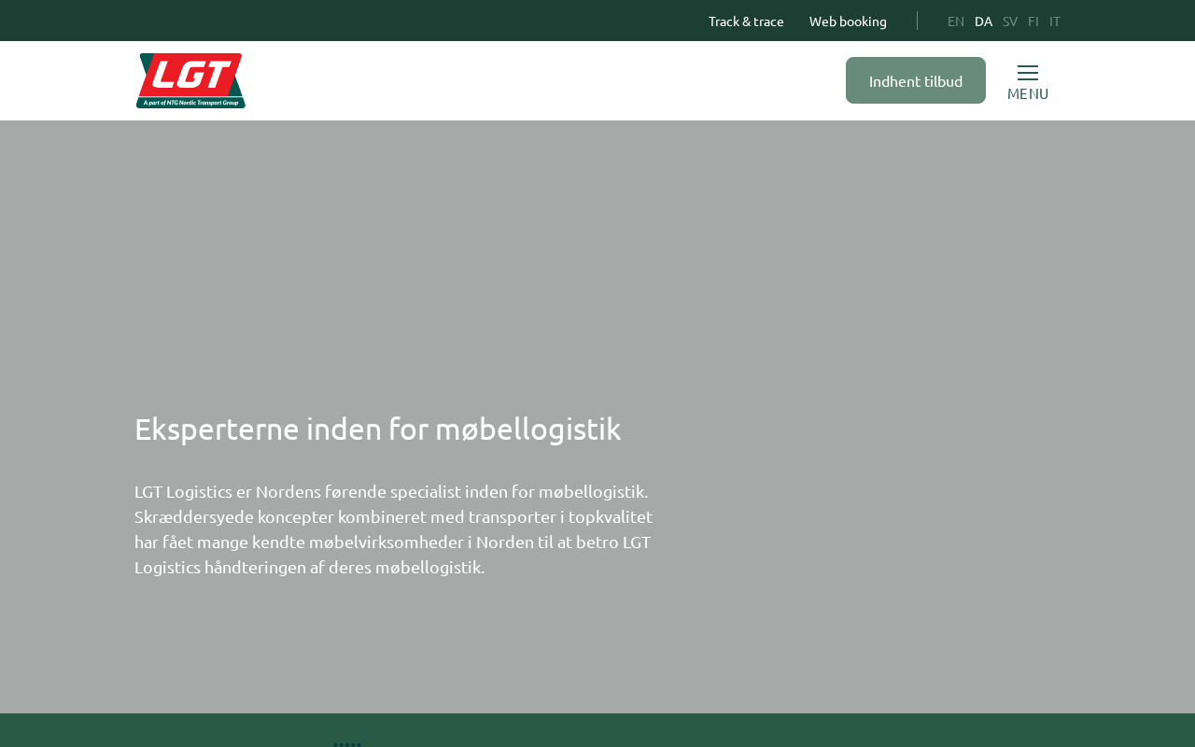Choose the Italian (IT) language option
Viewport: 1195px width, 747px height.
(x=1054, y=21)
